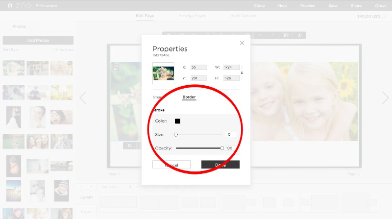
Task: Click the last icon in editor toolbar
Action: click(299, 35)
